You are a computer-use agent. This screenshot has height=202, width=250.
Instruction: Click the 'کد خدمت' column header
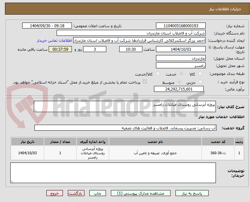point(218,142)
